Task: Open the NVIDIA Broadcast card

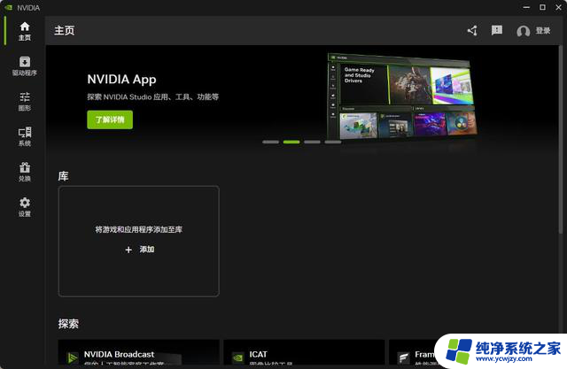Action: tap(139, 352)
